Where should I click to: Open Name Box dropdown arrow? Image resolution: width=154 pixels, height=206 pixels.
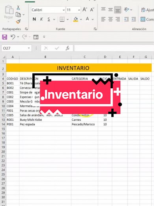coord(29,48)
